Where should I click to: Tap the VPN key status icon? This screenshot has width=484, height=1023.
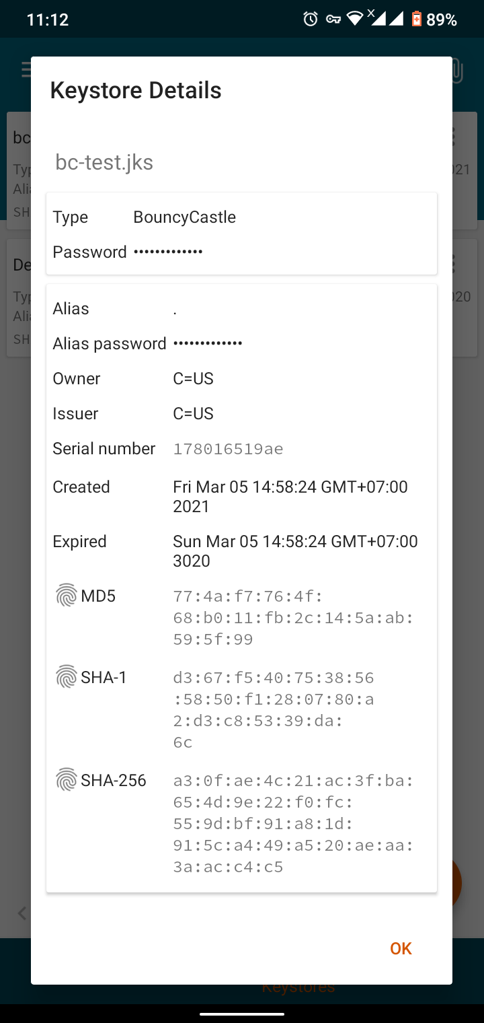point(333,20)
